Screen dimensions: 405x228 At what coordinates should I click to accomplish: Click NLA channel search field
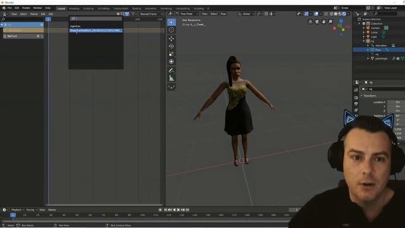22,20
